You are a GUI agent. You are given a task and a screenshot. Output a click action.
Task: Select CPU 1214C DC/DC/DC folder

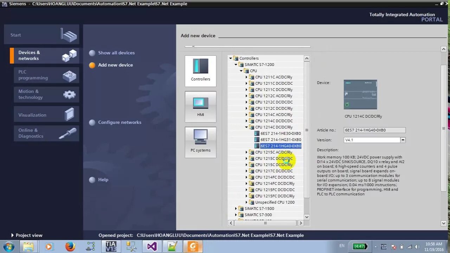click(274, 121)
